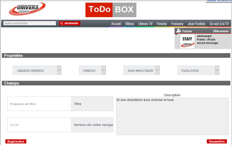The height and width of the screenshot is (145, 232).
Task: Go to the Videos section
Action: coord(130,24)
